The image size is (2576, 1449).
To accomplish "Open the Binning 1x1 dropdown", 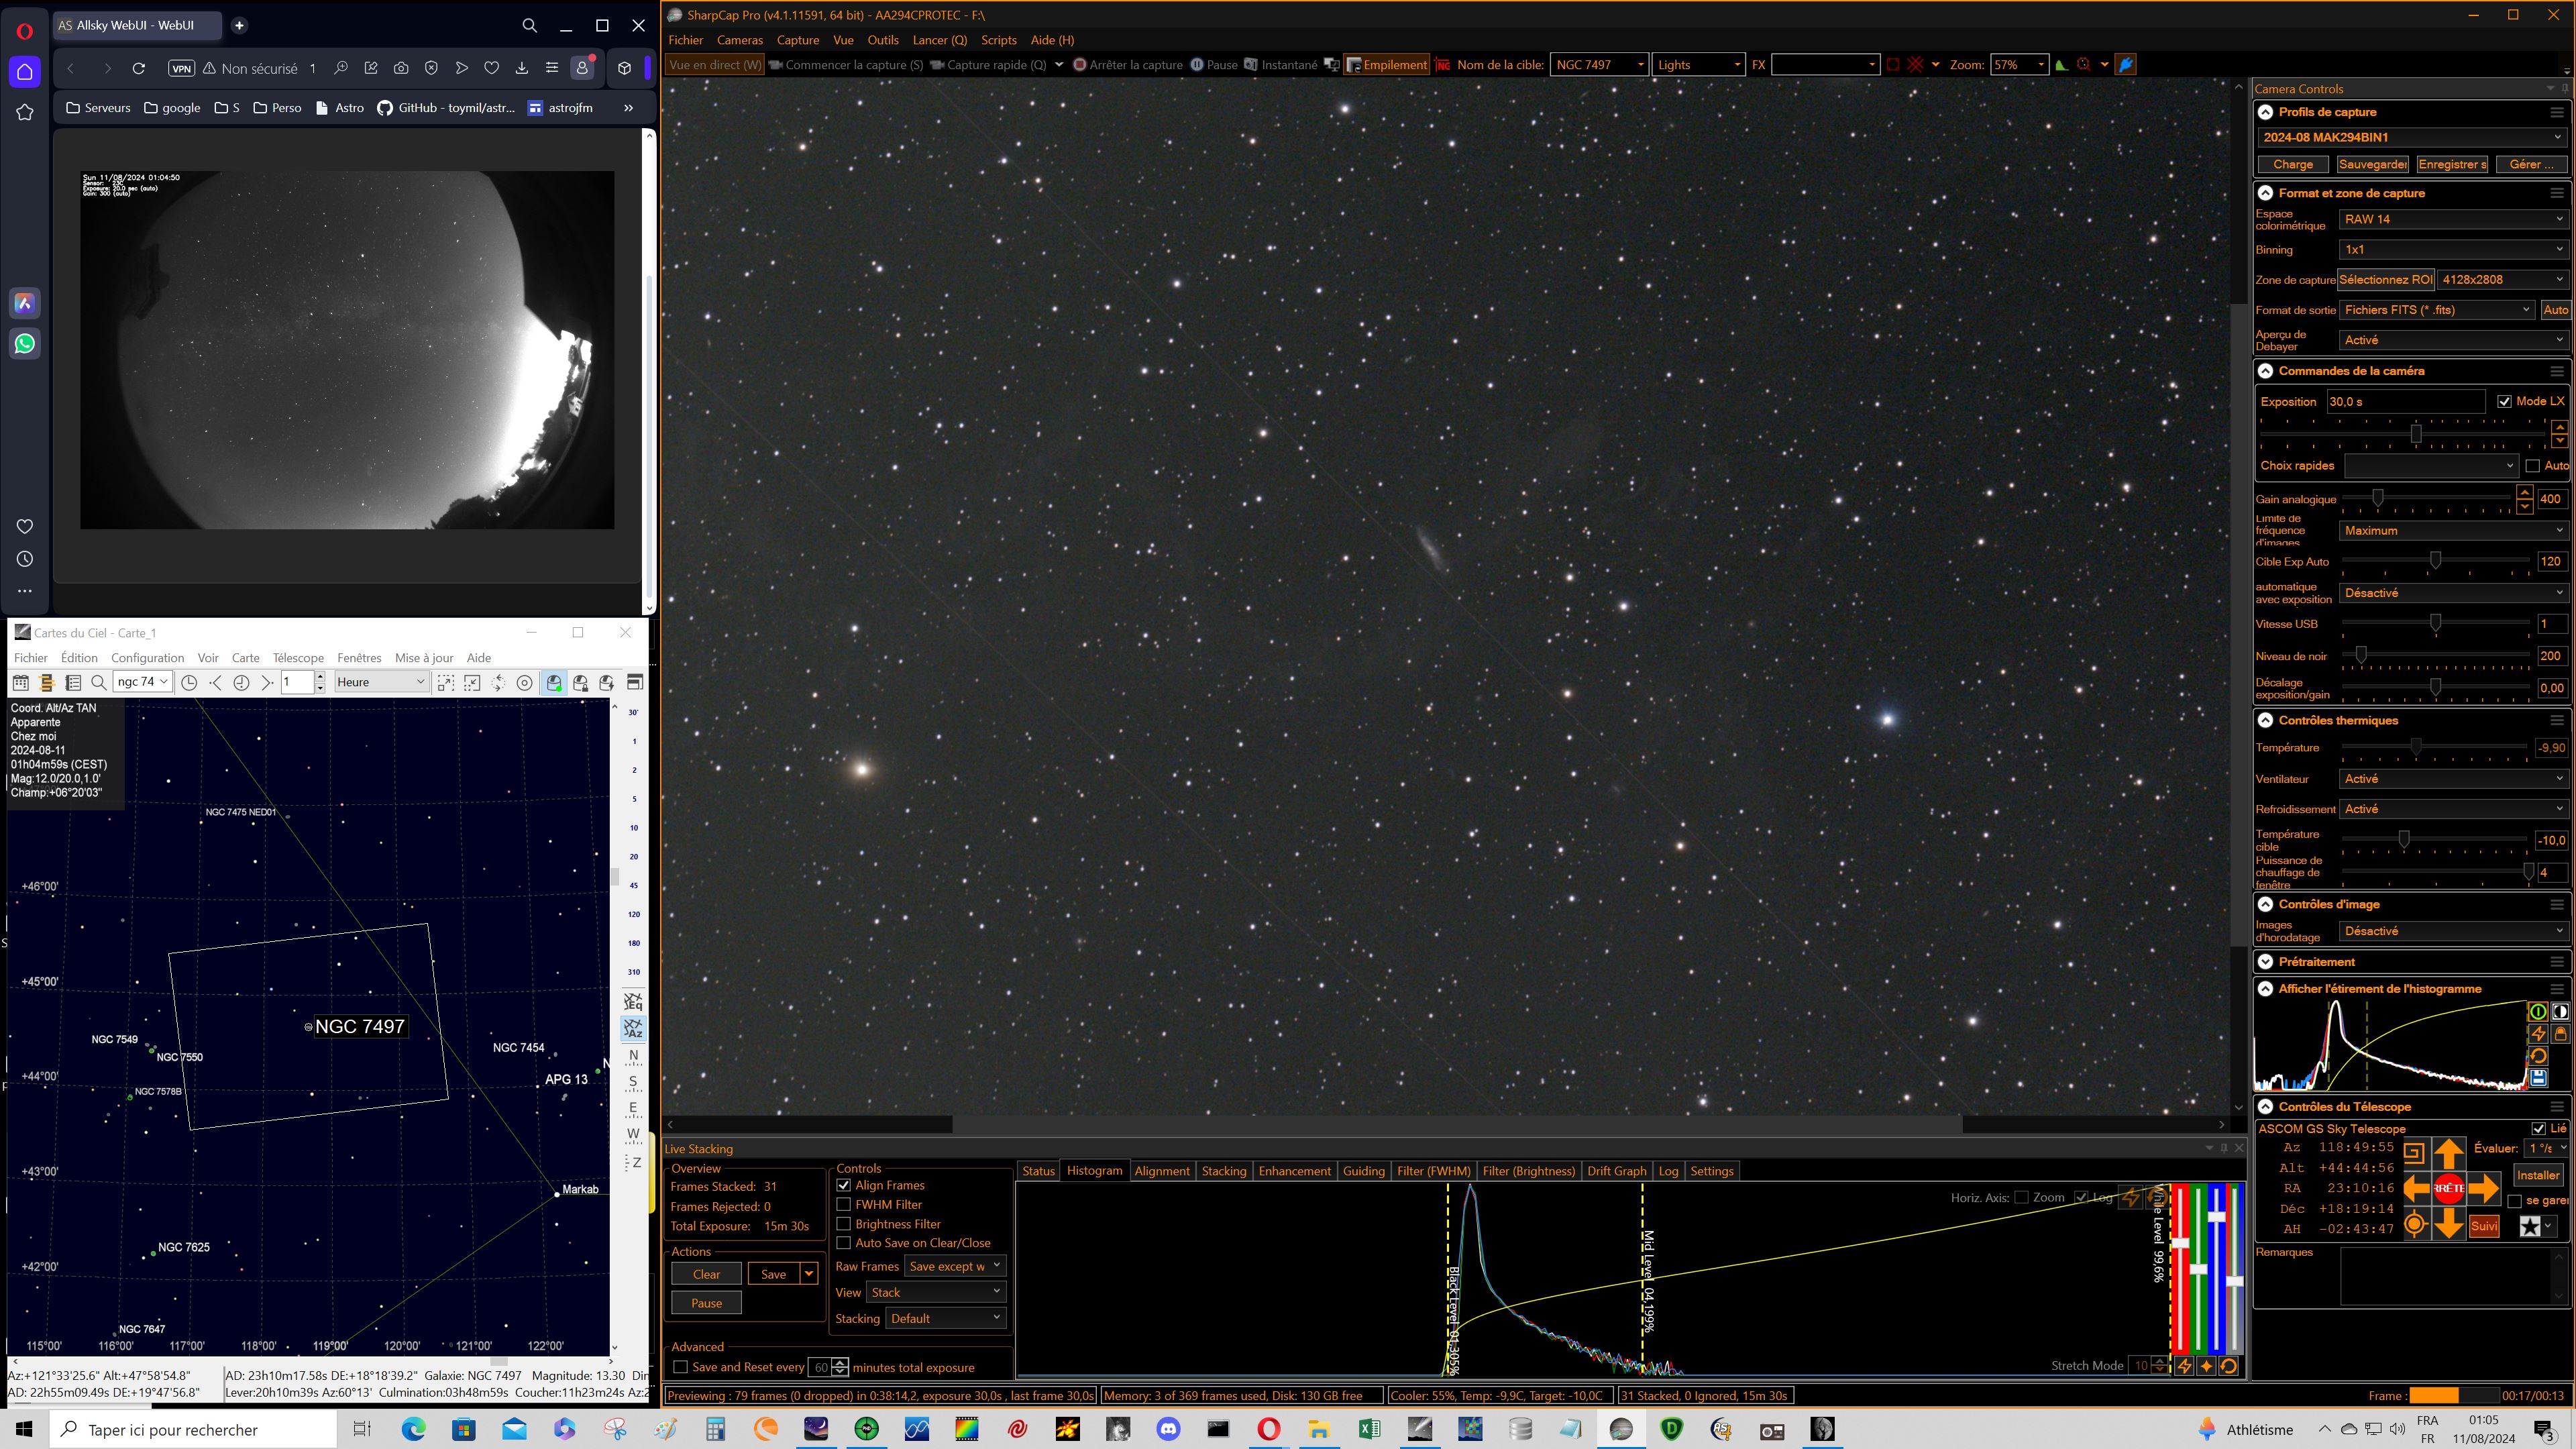I will point(2452,249).
